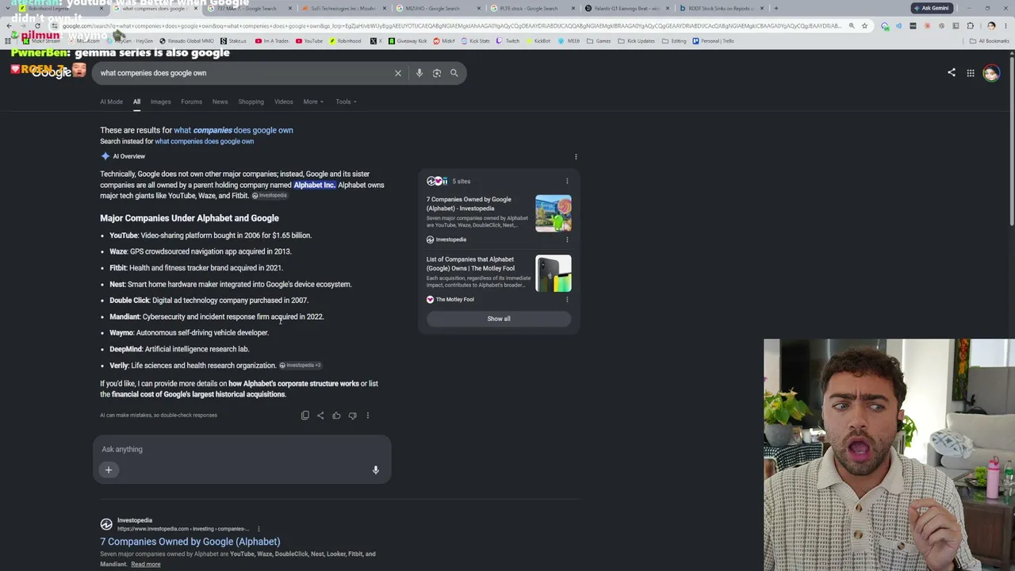Open the Palantir Q1 Earnings browser tab
This screenshot has height=571, width=1015.
627,9
